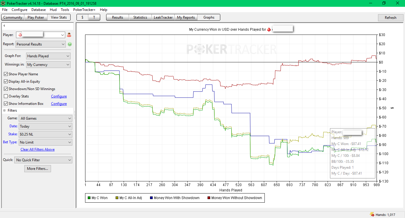The width and height of the screenshot is (405, 218).
Task: Click the Clear All Filters Above link
Action: [38, 149]
